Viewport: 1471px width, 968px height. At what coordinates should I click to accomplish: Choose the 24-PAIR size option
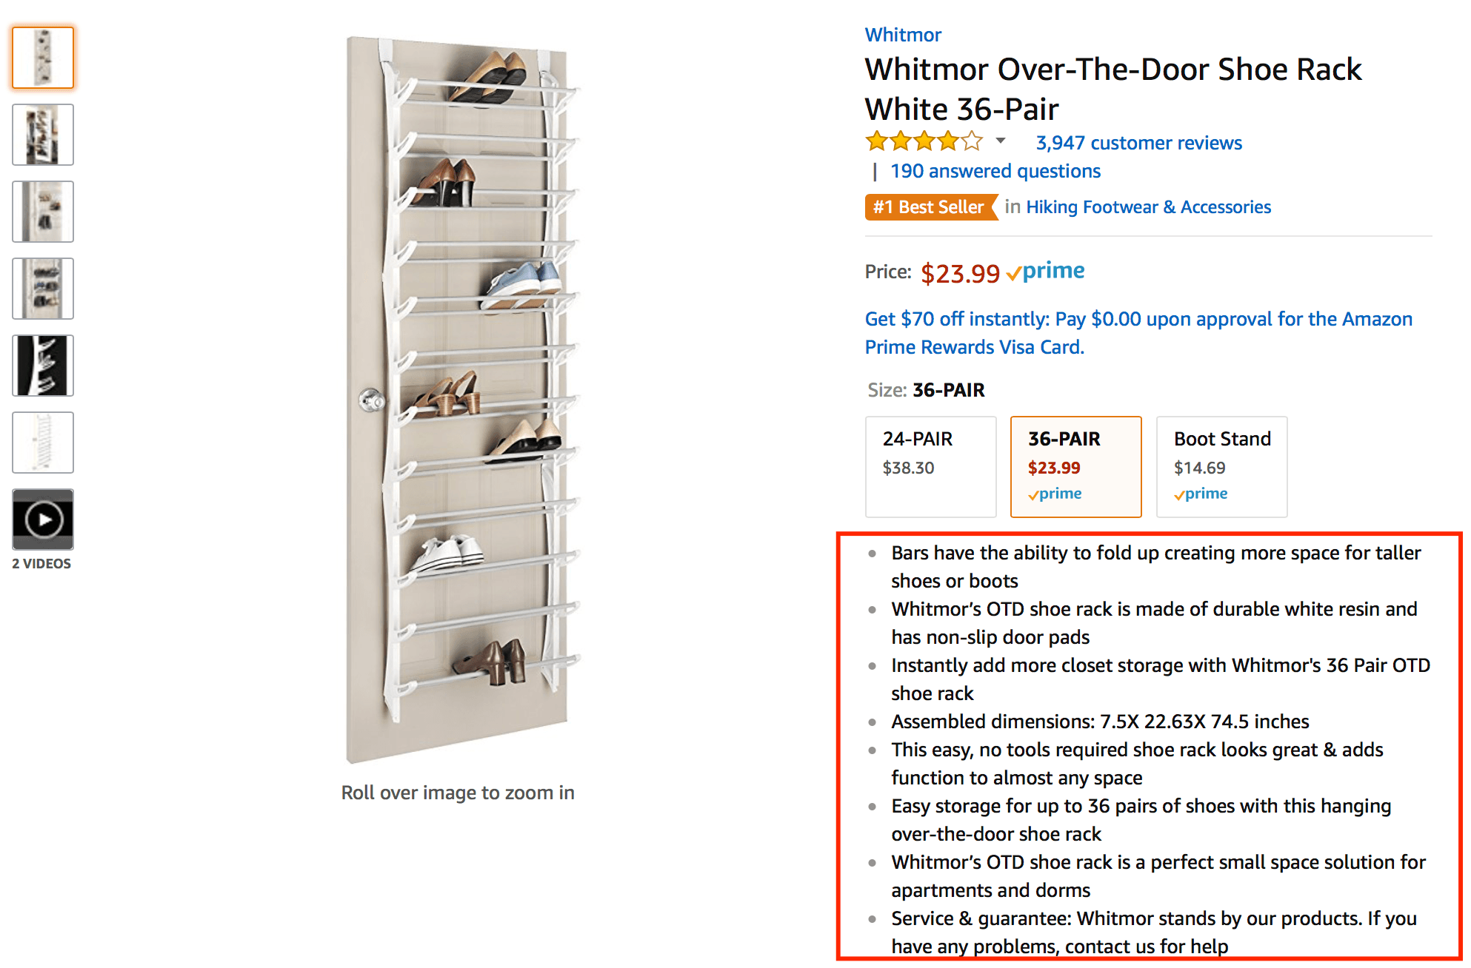pos(930,466)
